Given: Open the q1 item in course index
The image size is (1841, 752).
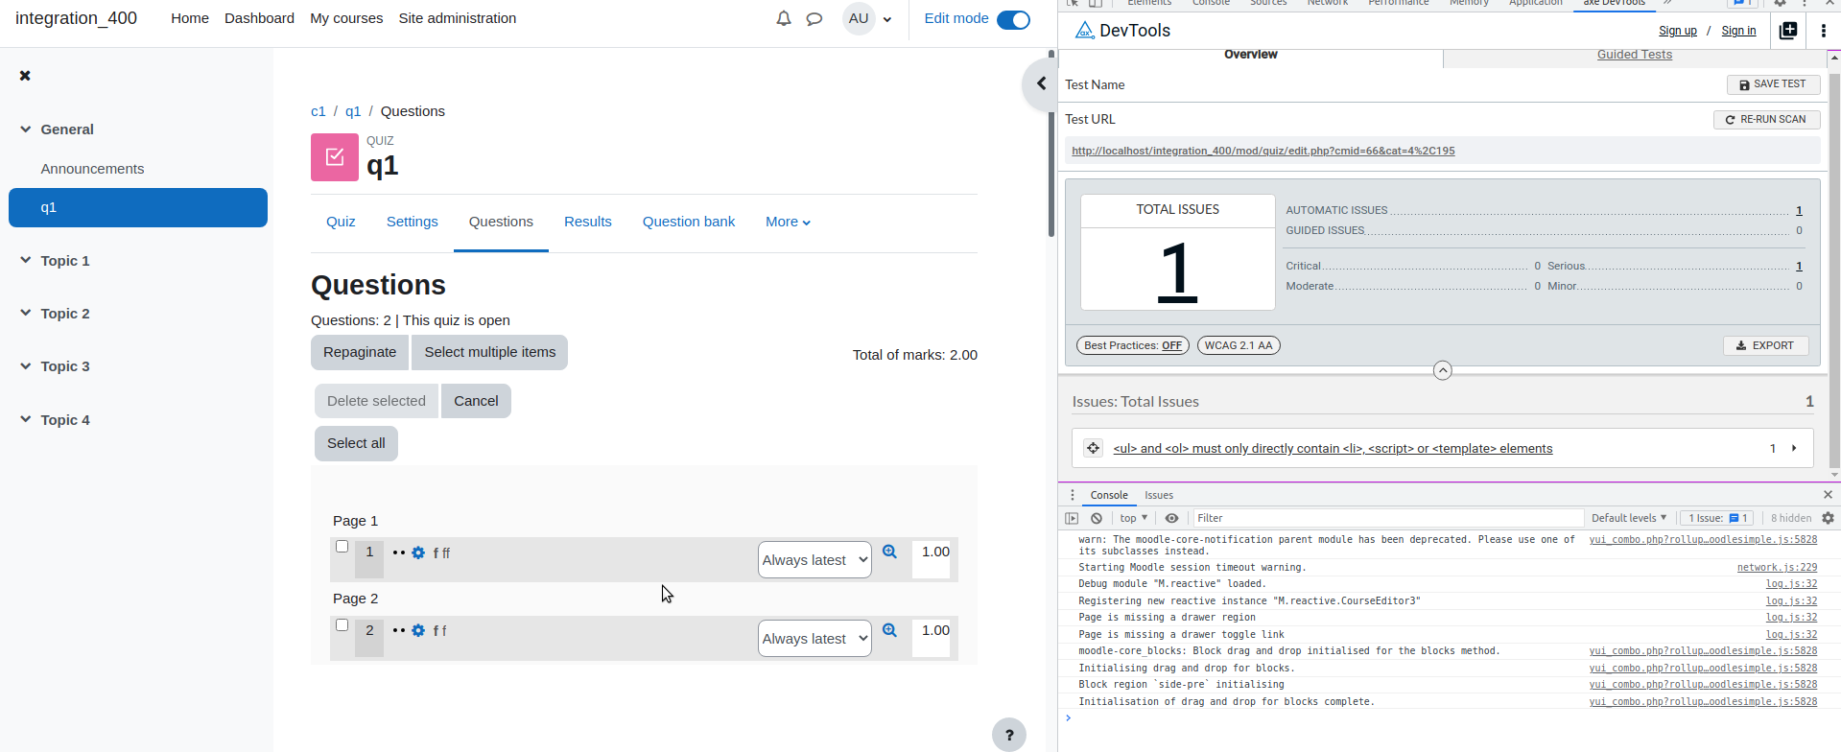Looking at the screenshot, I should click(x=138, y=207).
